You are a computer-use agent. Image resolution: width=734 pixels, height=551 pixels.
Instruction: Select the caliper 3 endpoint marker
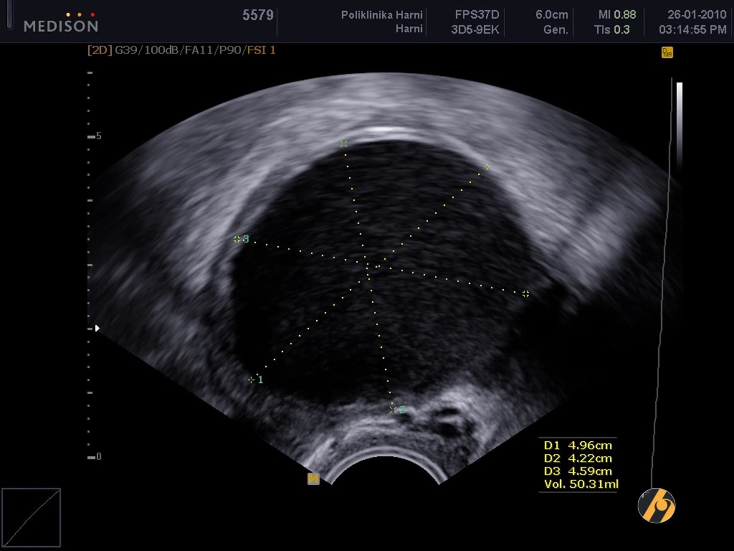pos(237,239)
